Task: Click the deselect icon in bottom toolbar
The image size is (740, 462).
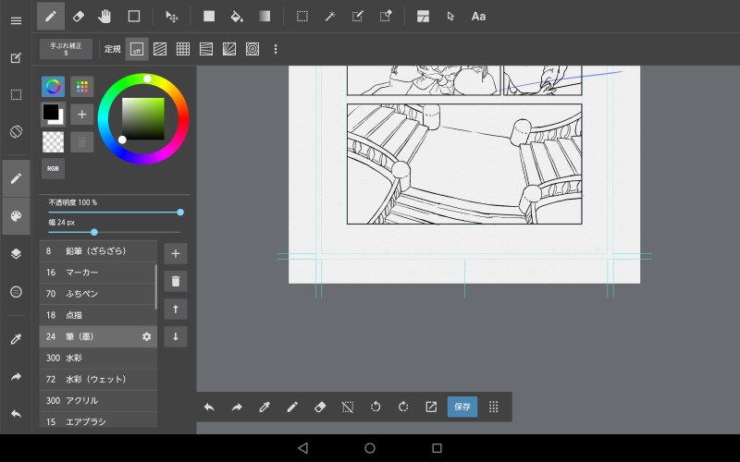Action: pos(348,407)
